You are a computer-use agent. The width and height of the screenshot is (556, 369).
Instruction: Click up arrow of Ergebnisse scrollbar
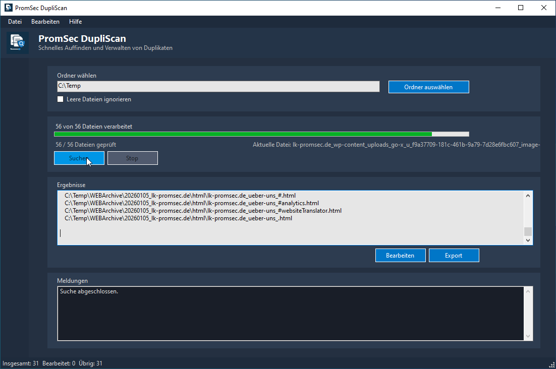[528, 196]
